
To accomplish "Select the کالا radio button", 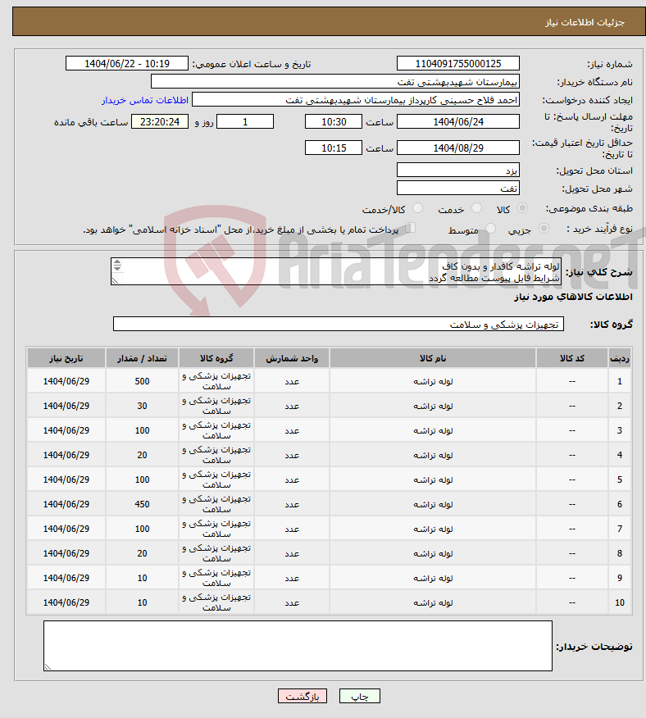I will click(522, 208).
